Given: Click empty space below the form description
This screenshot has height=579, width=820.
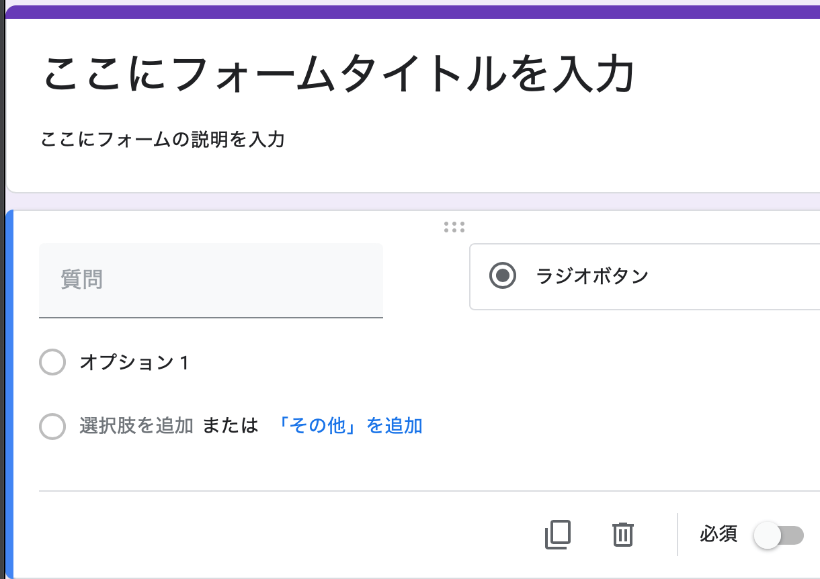Looking at the screenshot, I should [413, 171].
